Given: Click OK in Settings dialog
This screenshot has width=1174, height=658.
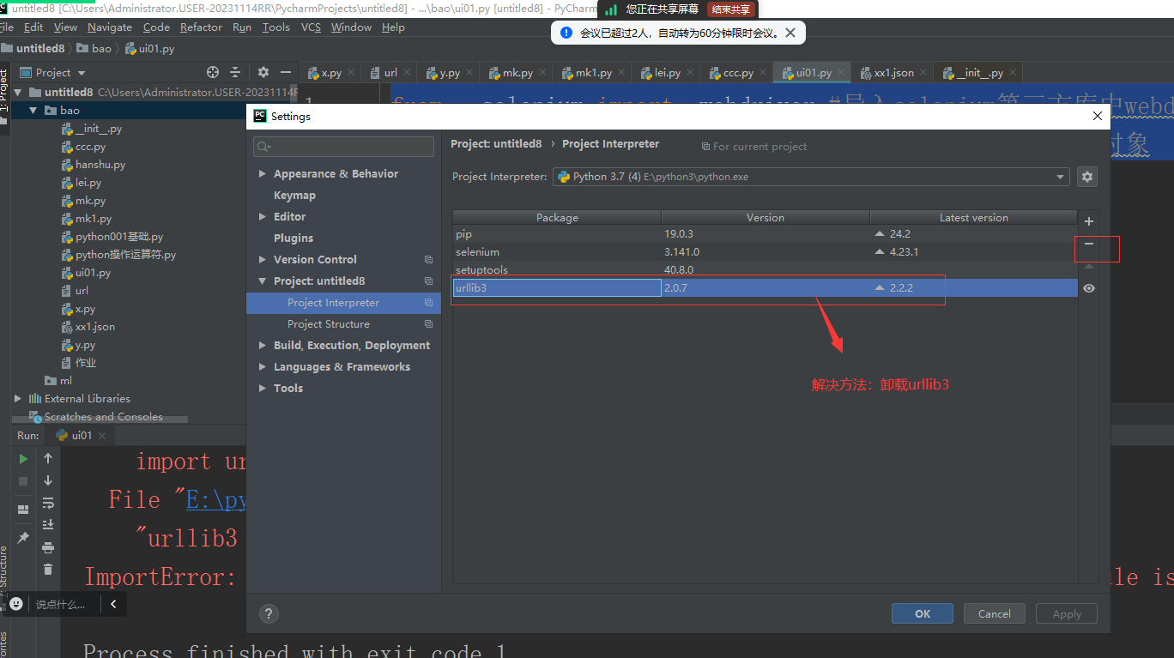Looking at the screenshot, I should (x=923, y=614).
